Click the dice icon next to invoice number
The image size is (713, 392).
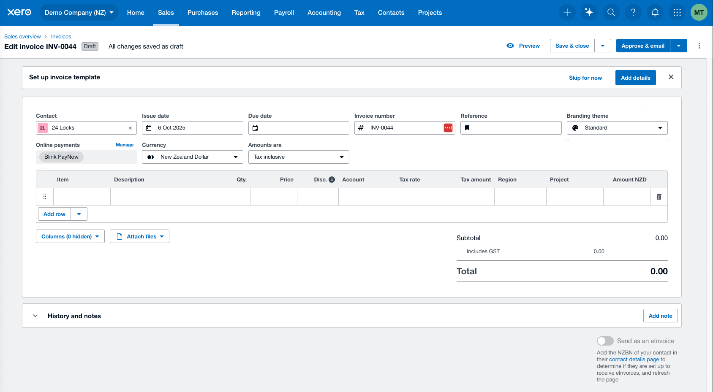click(448, 127)
